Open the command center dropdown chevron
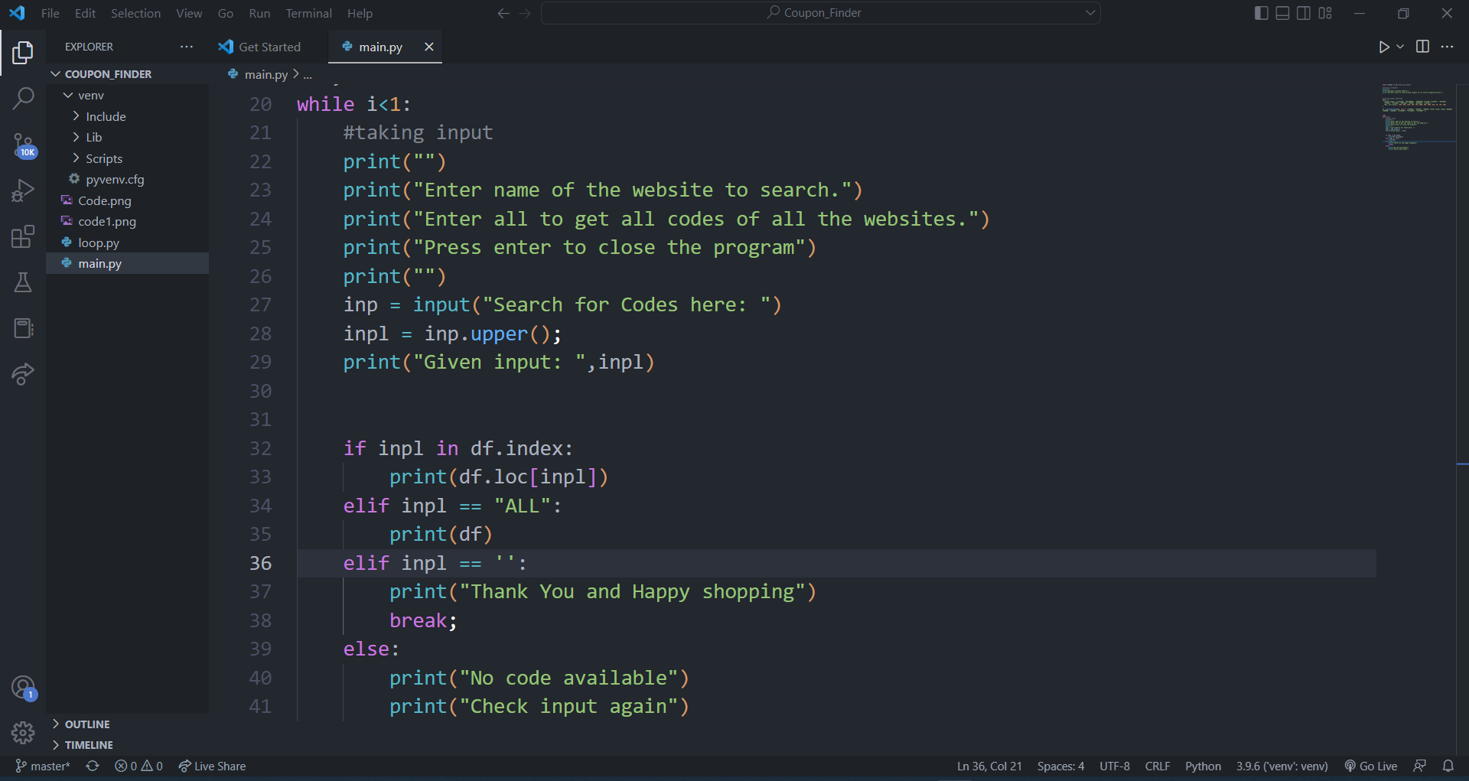 tap(1090, 13)
